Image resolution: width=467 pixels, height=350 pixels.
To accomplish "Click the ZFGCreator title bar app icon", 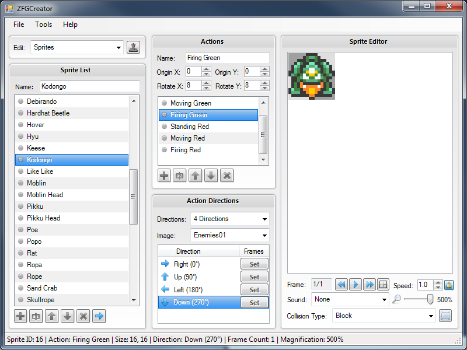I will [9, 9].
